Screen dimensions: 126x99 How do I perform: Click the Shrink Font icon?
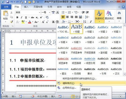point(47,22)
